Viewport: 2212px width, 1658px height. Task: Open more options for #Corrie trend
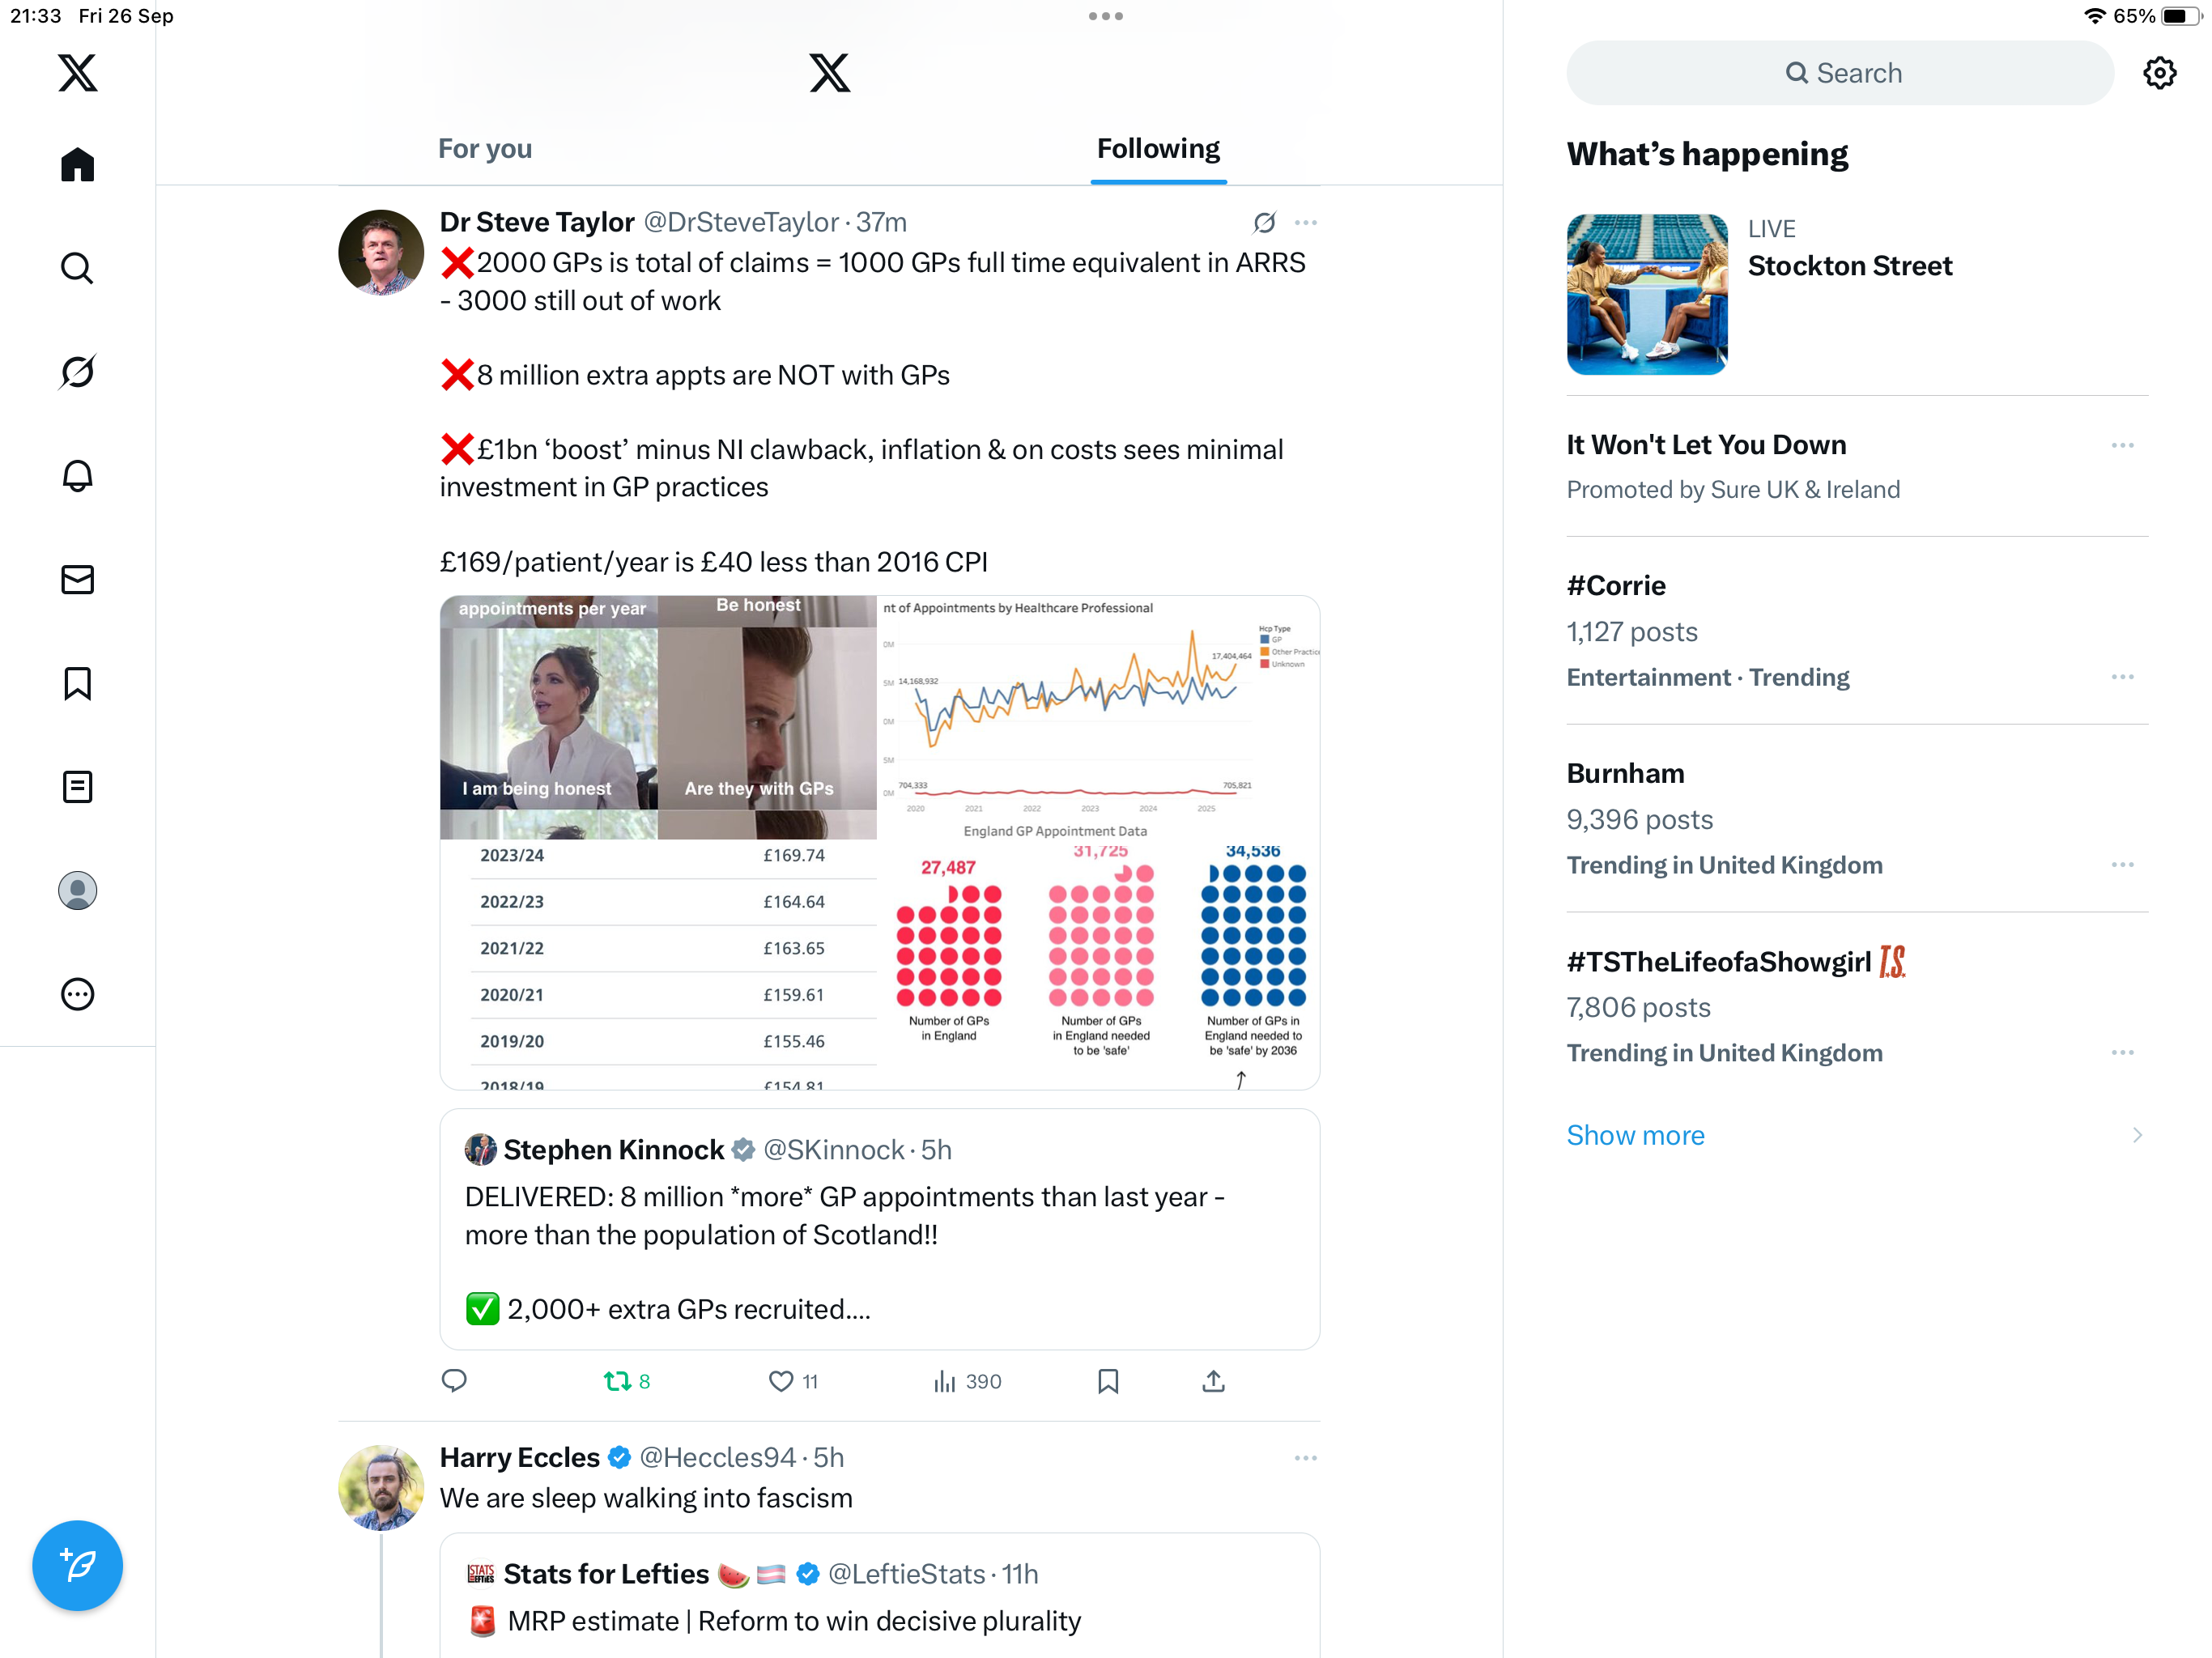(x=2122, y=677)
